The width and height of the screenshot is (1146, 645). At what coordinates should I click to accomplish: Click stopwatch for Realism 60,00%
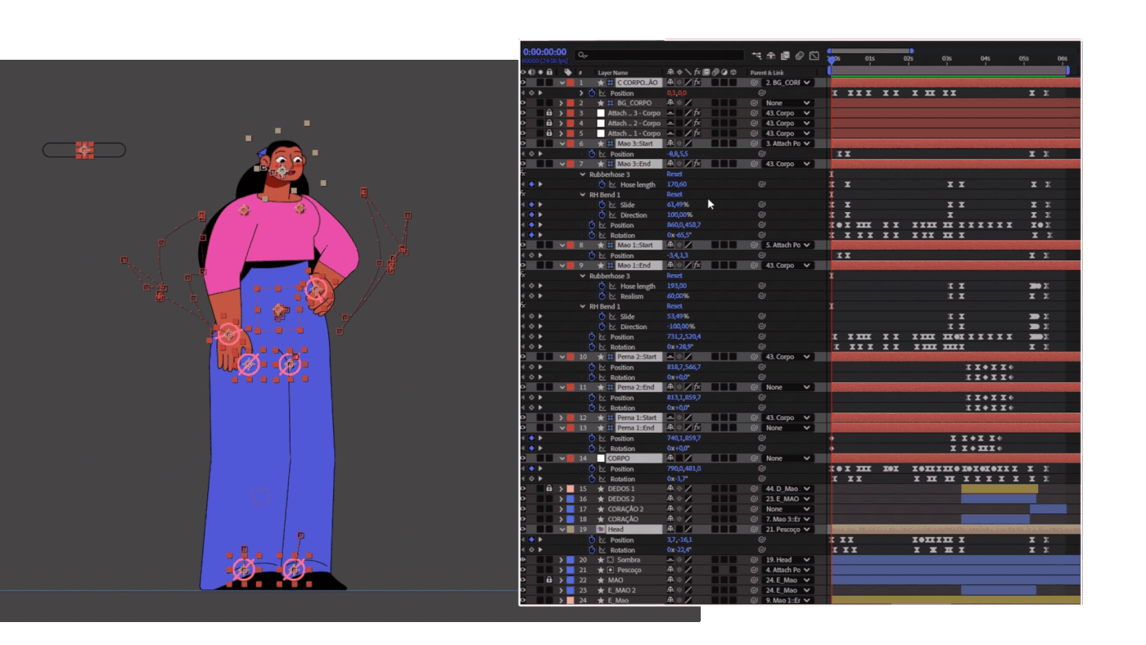(602, 296)
